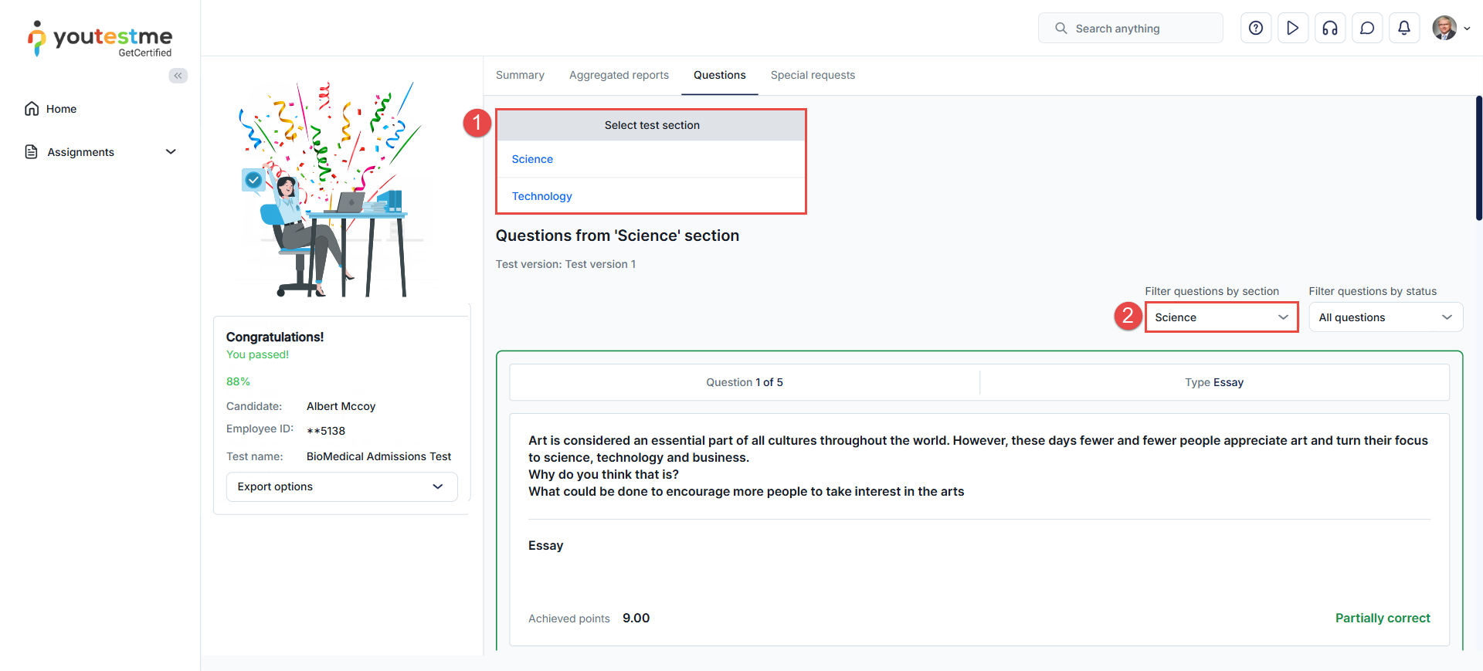Open Filter questions by status dropdown

point(1385,317)
